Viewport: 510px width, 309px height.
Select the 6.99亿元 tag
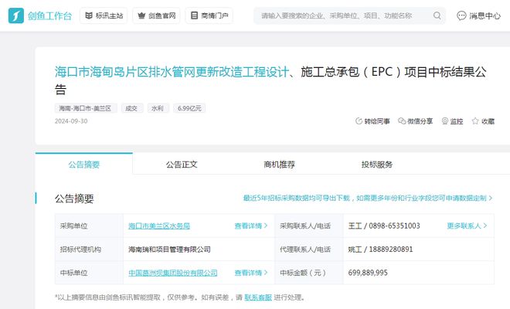[189, 108]
